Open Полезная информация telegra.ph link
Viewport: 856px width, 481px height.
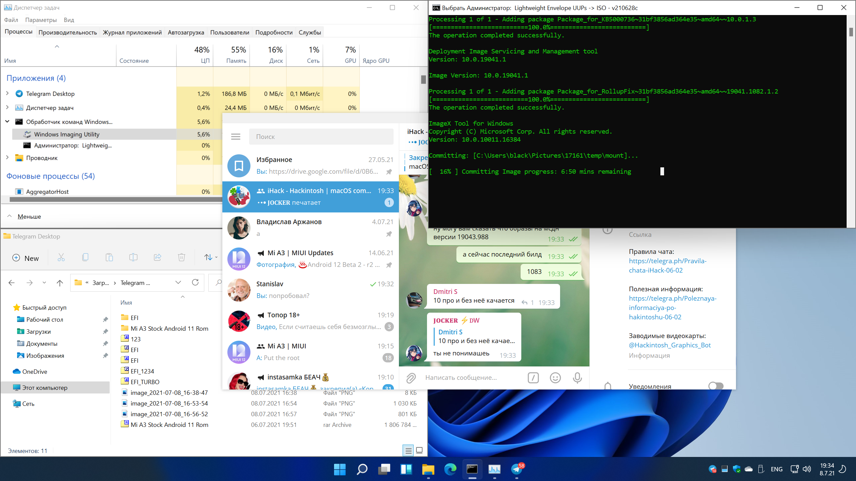(672, 308)
